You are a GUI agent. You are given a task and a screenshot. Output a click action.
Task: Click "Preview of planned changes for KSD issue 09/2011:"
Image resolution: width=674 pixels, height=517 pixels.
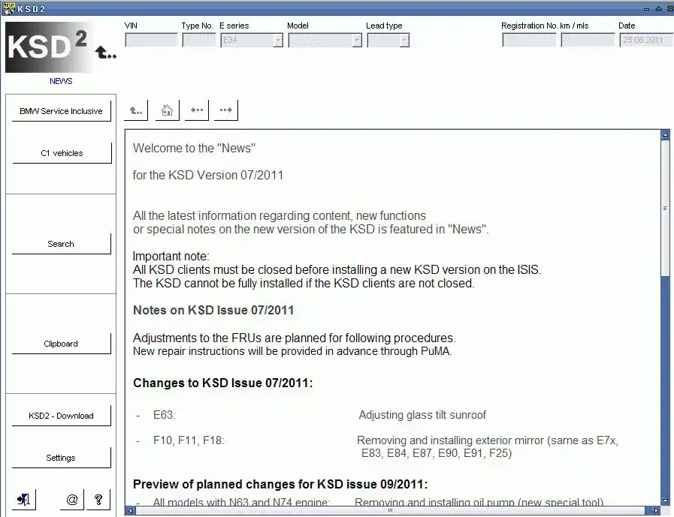click(280, 485)
